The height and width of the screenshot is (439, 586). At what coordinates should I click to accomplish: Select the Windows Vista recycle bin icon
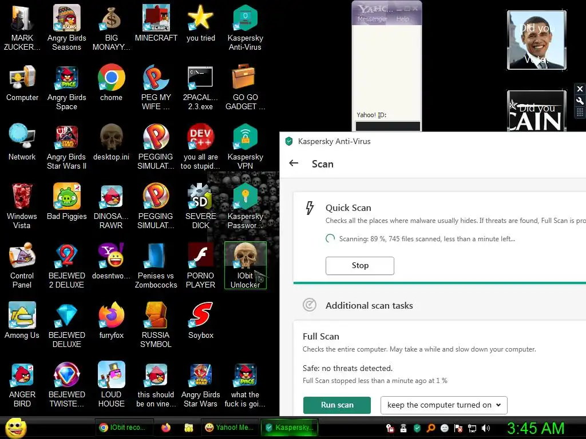point(22,206)
